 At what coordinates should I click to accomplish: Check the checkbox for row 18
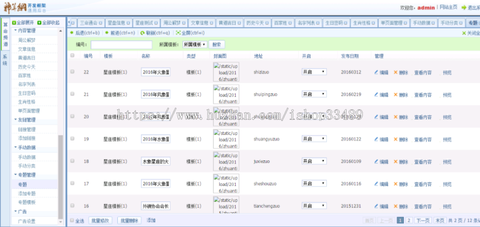click(x=73, y=161)
